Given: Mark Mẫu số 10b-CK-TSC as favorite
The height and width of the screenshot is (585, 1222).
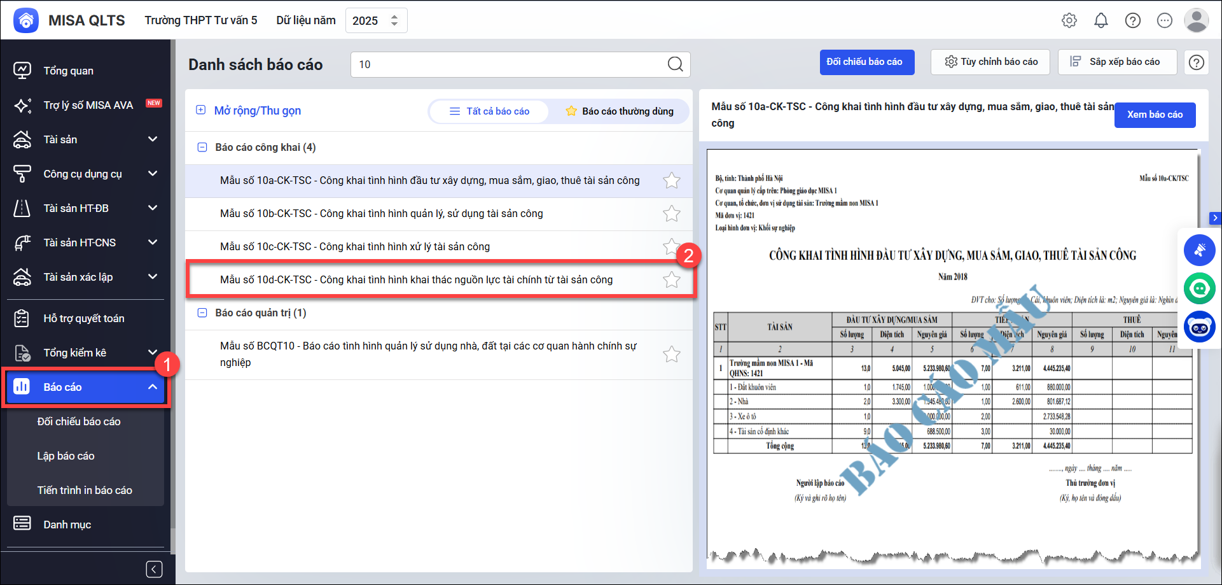Looking at the screenshot, I should (671, 214).
